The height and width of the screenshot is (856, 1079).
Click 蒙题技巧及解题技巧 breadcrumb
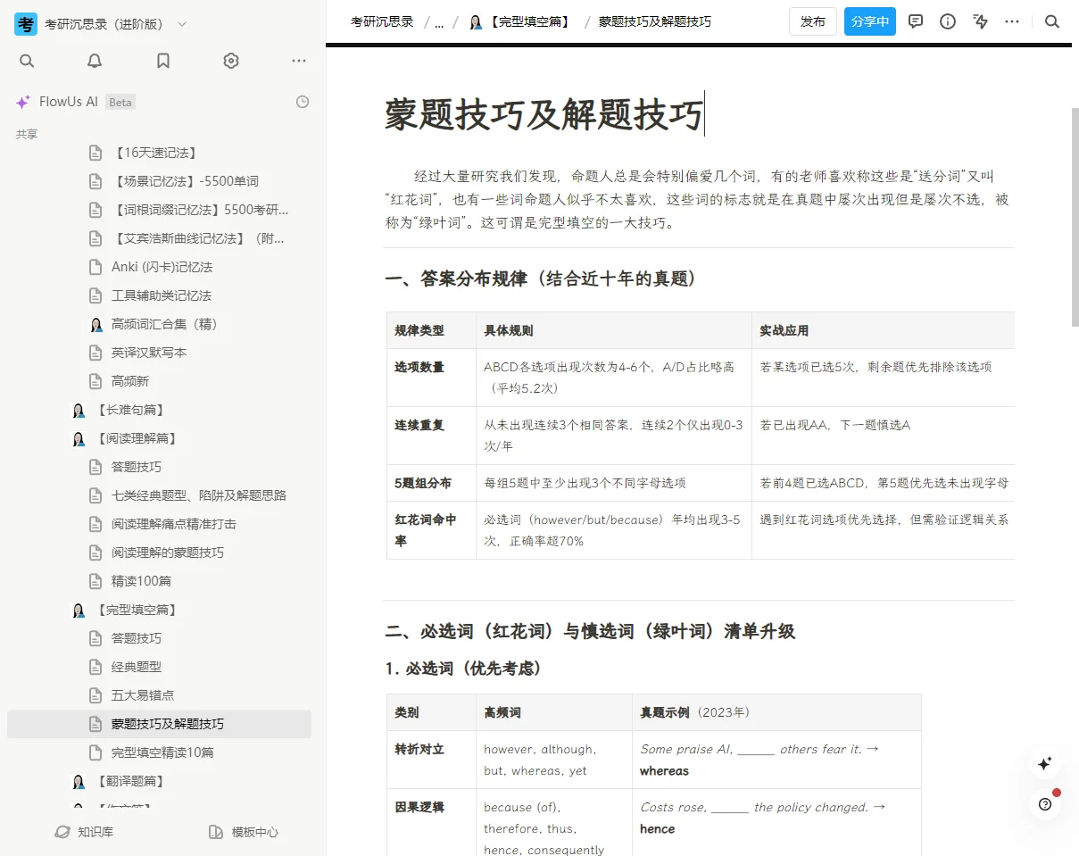654,21
